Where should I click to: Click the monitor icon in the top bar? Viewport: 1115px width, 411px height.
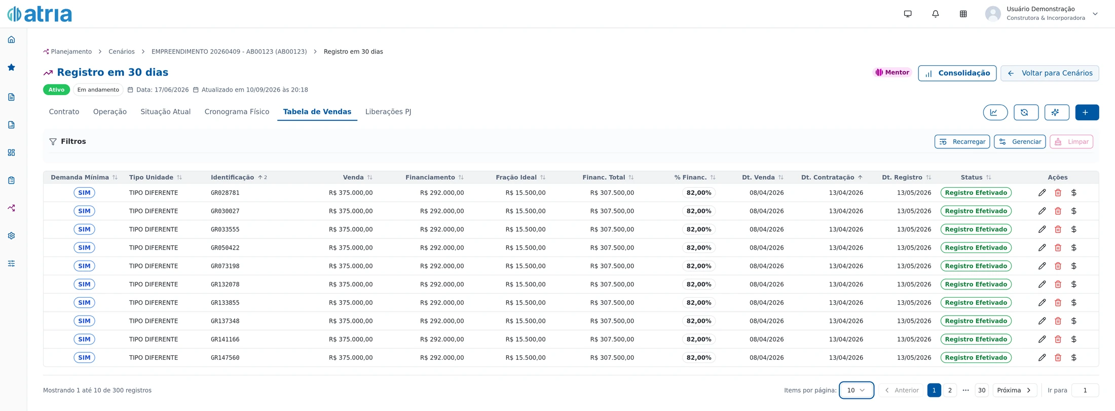click(x=908, y=14)
